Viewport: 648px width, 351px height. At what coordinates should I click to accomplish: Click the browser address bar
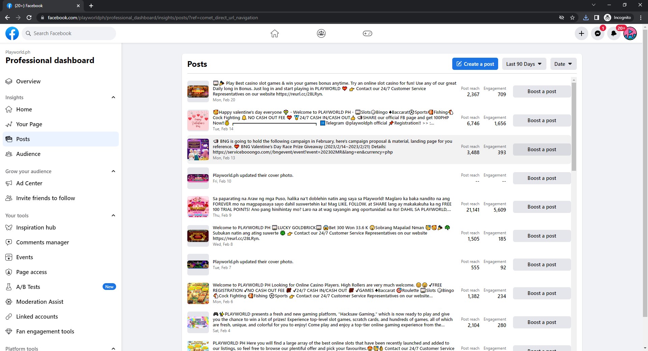click(297, 18)
